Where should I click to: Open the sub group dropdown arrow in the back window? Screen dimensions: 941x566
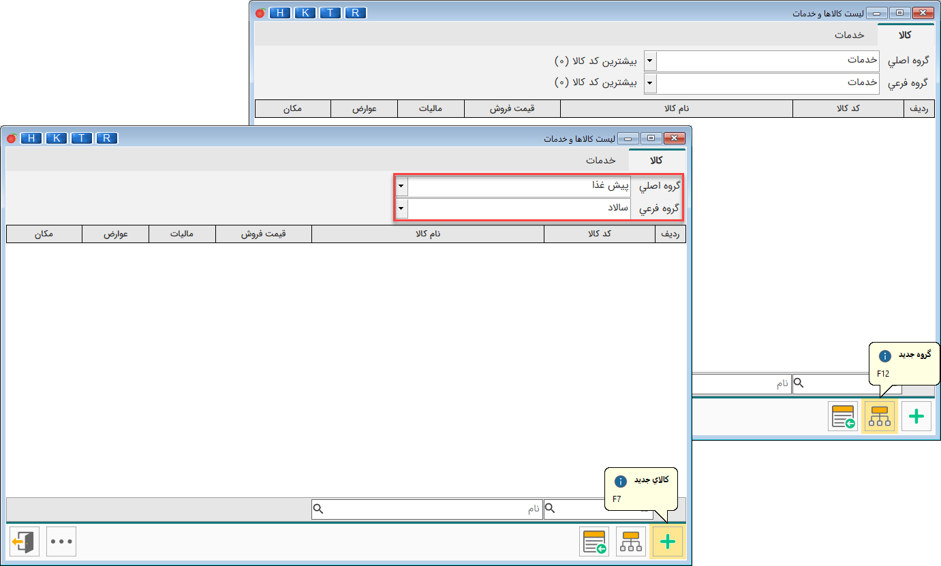coord(650,83)
